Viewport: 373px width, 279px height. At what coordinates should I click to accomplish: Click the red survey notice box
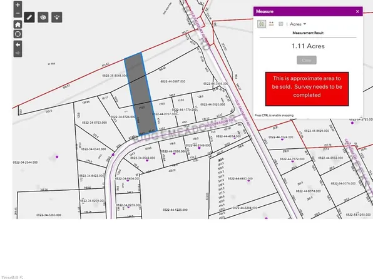point(307,89)
